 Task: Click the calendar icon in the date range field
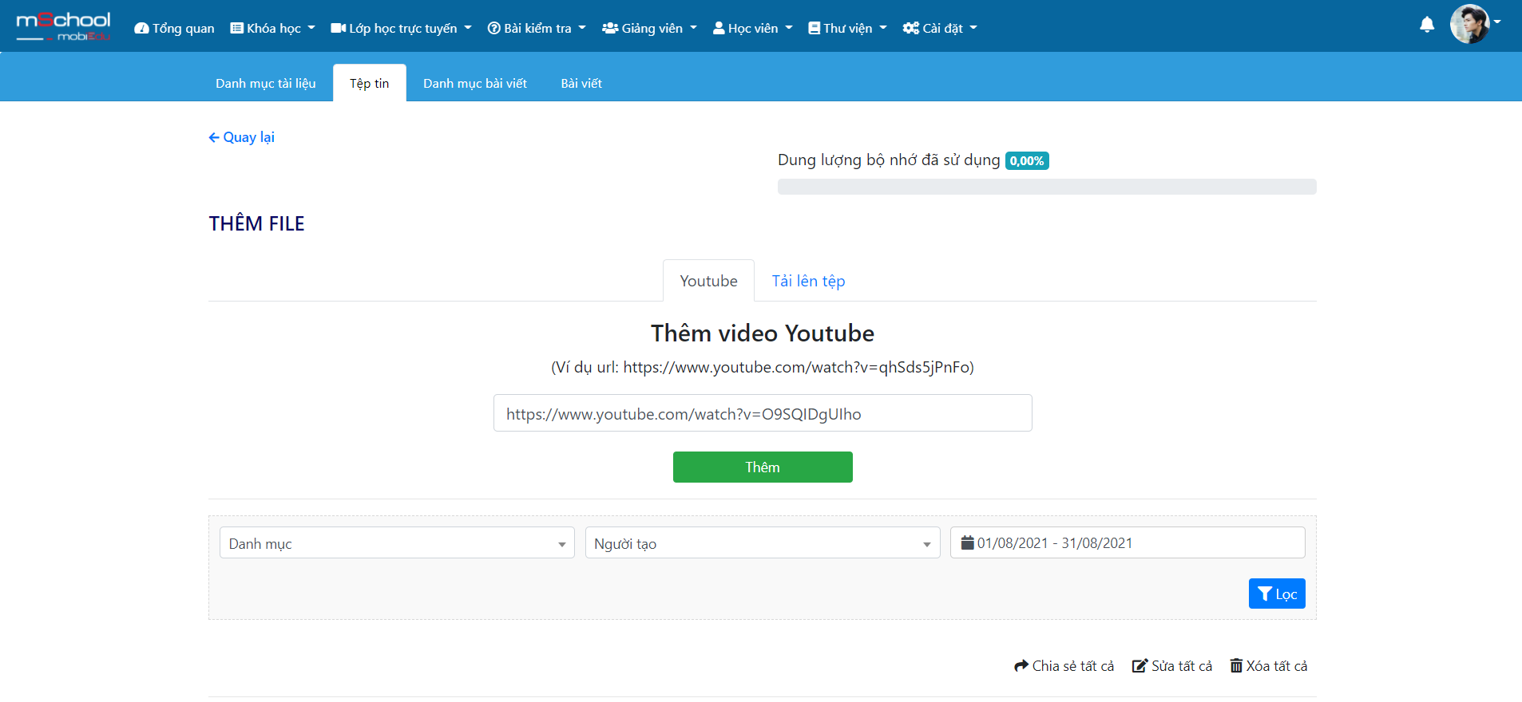[x=967, y=542]
